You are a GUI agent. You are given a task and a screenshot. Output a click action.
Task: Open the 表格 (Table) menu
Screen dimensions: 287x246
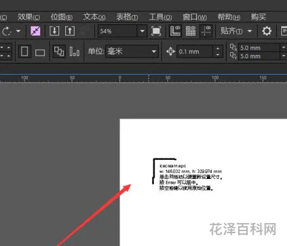127,17
